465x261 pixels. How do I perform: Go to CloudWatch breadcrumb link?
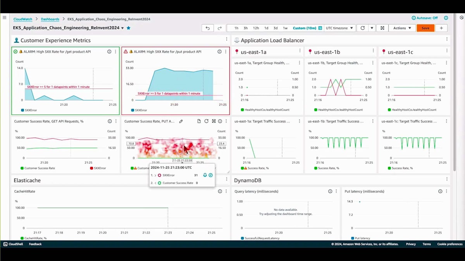[x=23, y=19]
